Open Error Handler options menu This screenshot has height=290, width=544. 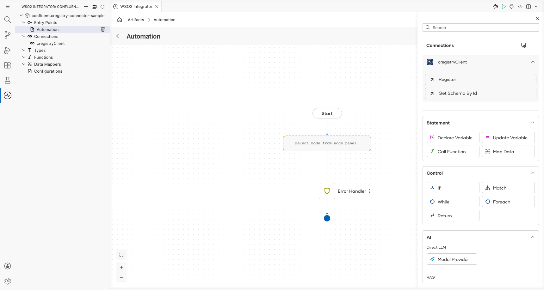click(x=370, y=191)
